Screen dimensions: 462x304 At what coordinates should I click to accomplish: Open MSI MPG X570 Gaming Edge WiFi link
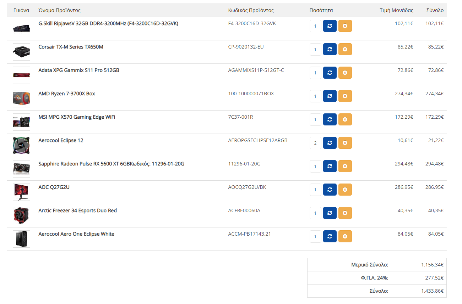click(77, 117)
